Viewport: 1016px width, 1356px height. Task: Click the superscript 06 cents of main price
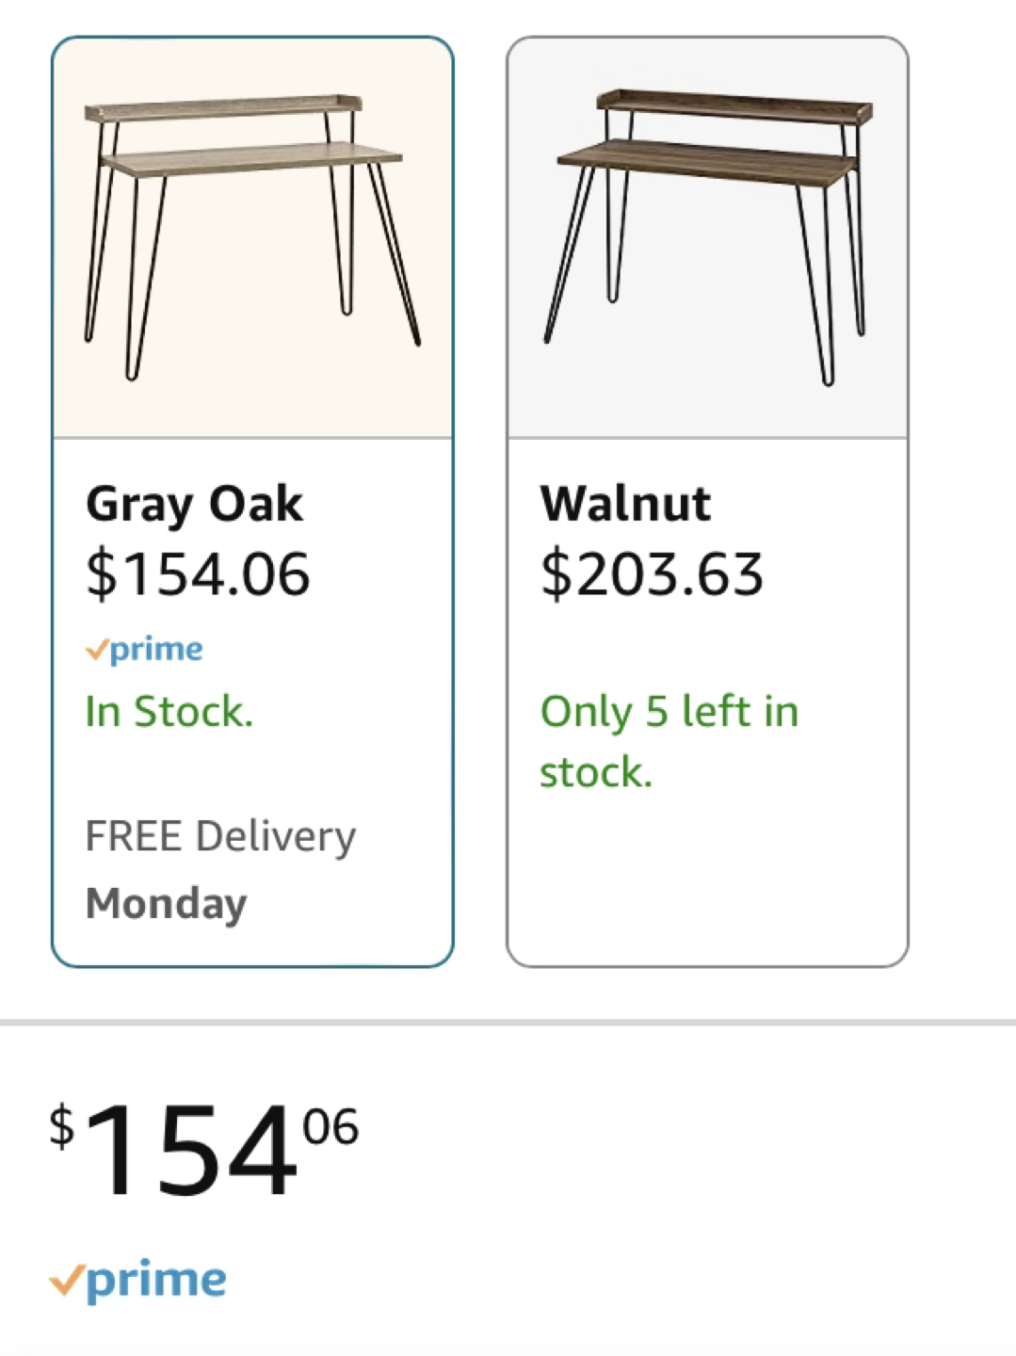click(331, 1126)
